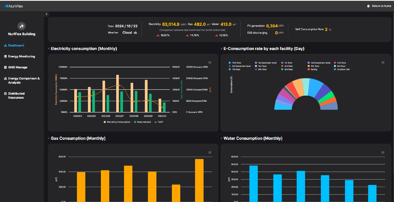This screenshot has height=202, width=394.
Task: Toggle the Electricity Consumption legend series
Action: [117, 122]
